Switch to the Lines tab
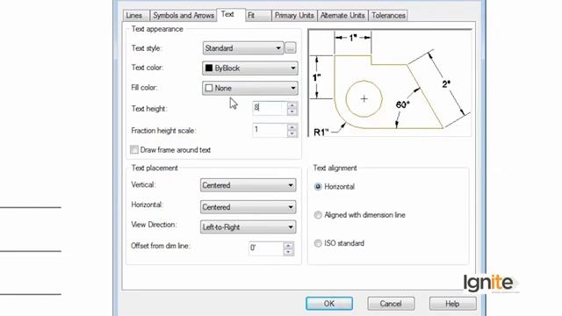Screen dimensions: 562x316 point(136,16)
